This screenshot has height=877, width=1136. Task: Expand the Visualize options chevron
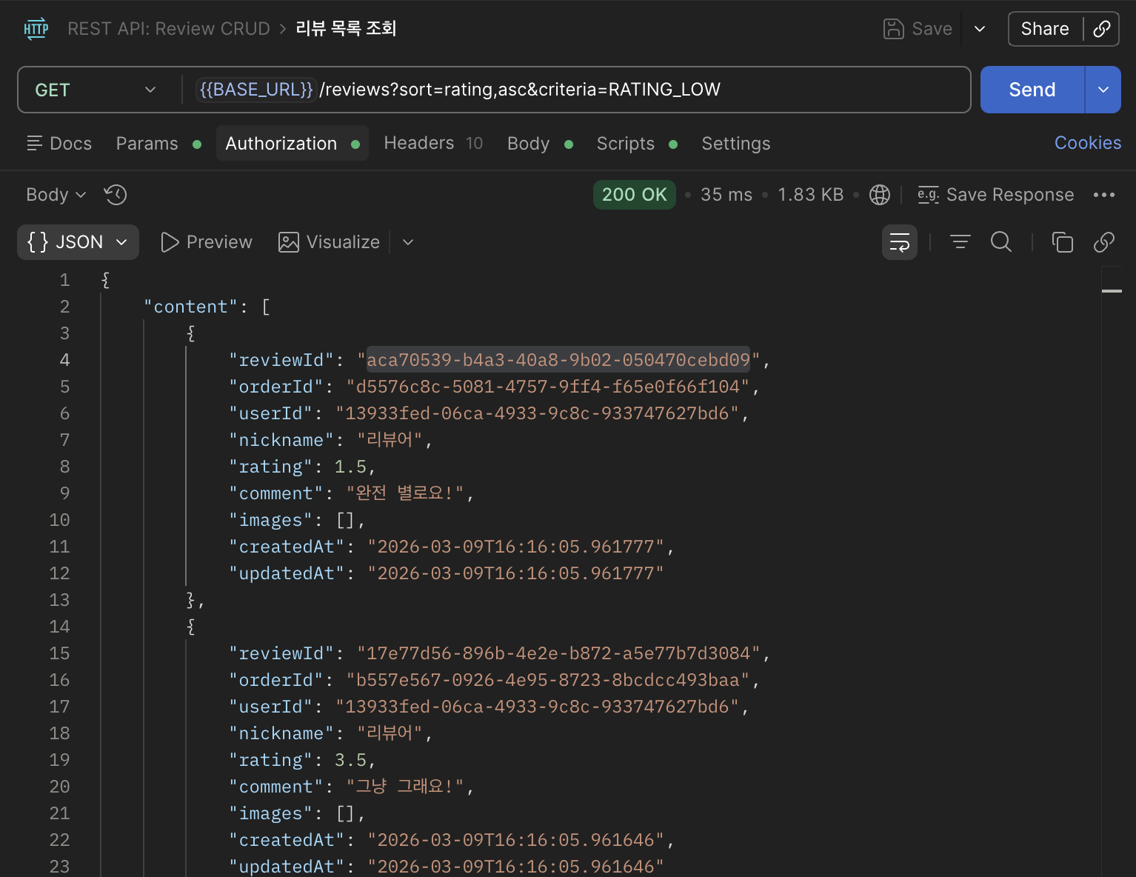tap(408, 242)
